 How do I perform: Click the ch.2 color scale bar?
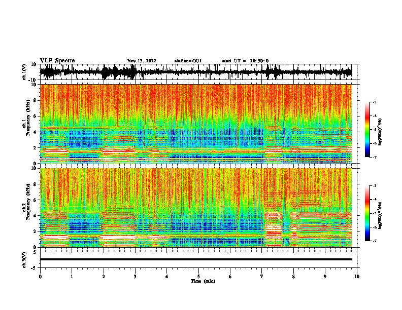click(x=367, y=213)
